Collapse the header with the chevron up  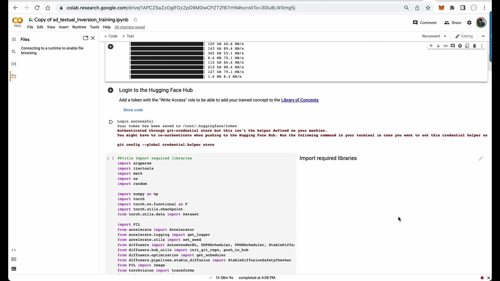483,36
